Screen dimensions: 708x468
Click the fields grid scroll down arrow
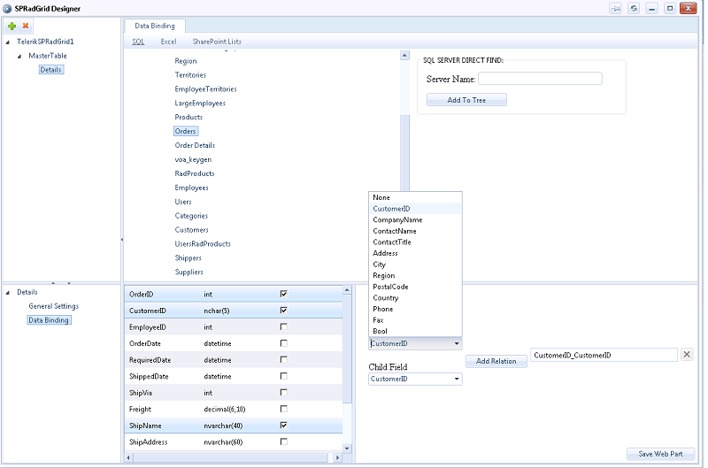pyautogui.click(x=347, y=449)
